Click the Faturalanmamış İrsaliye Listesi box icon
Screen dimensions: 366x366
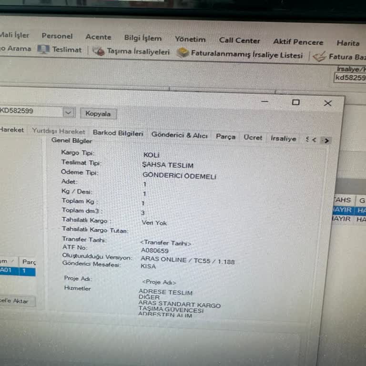pos(183,52)
